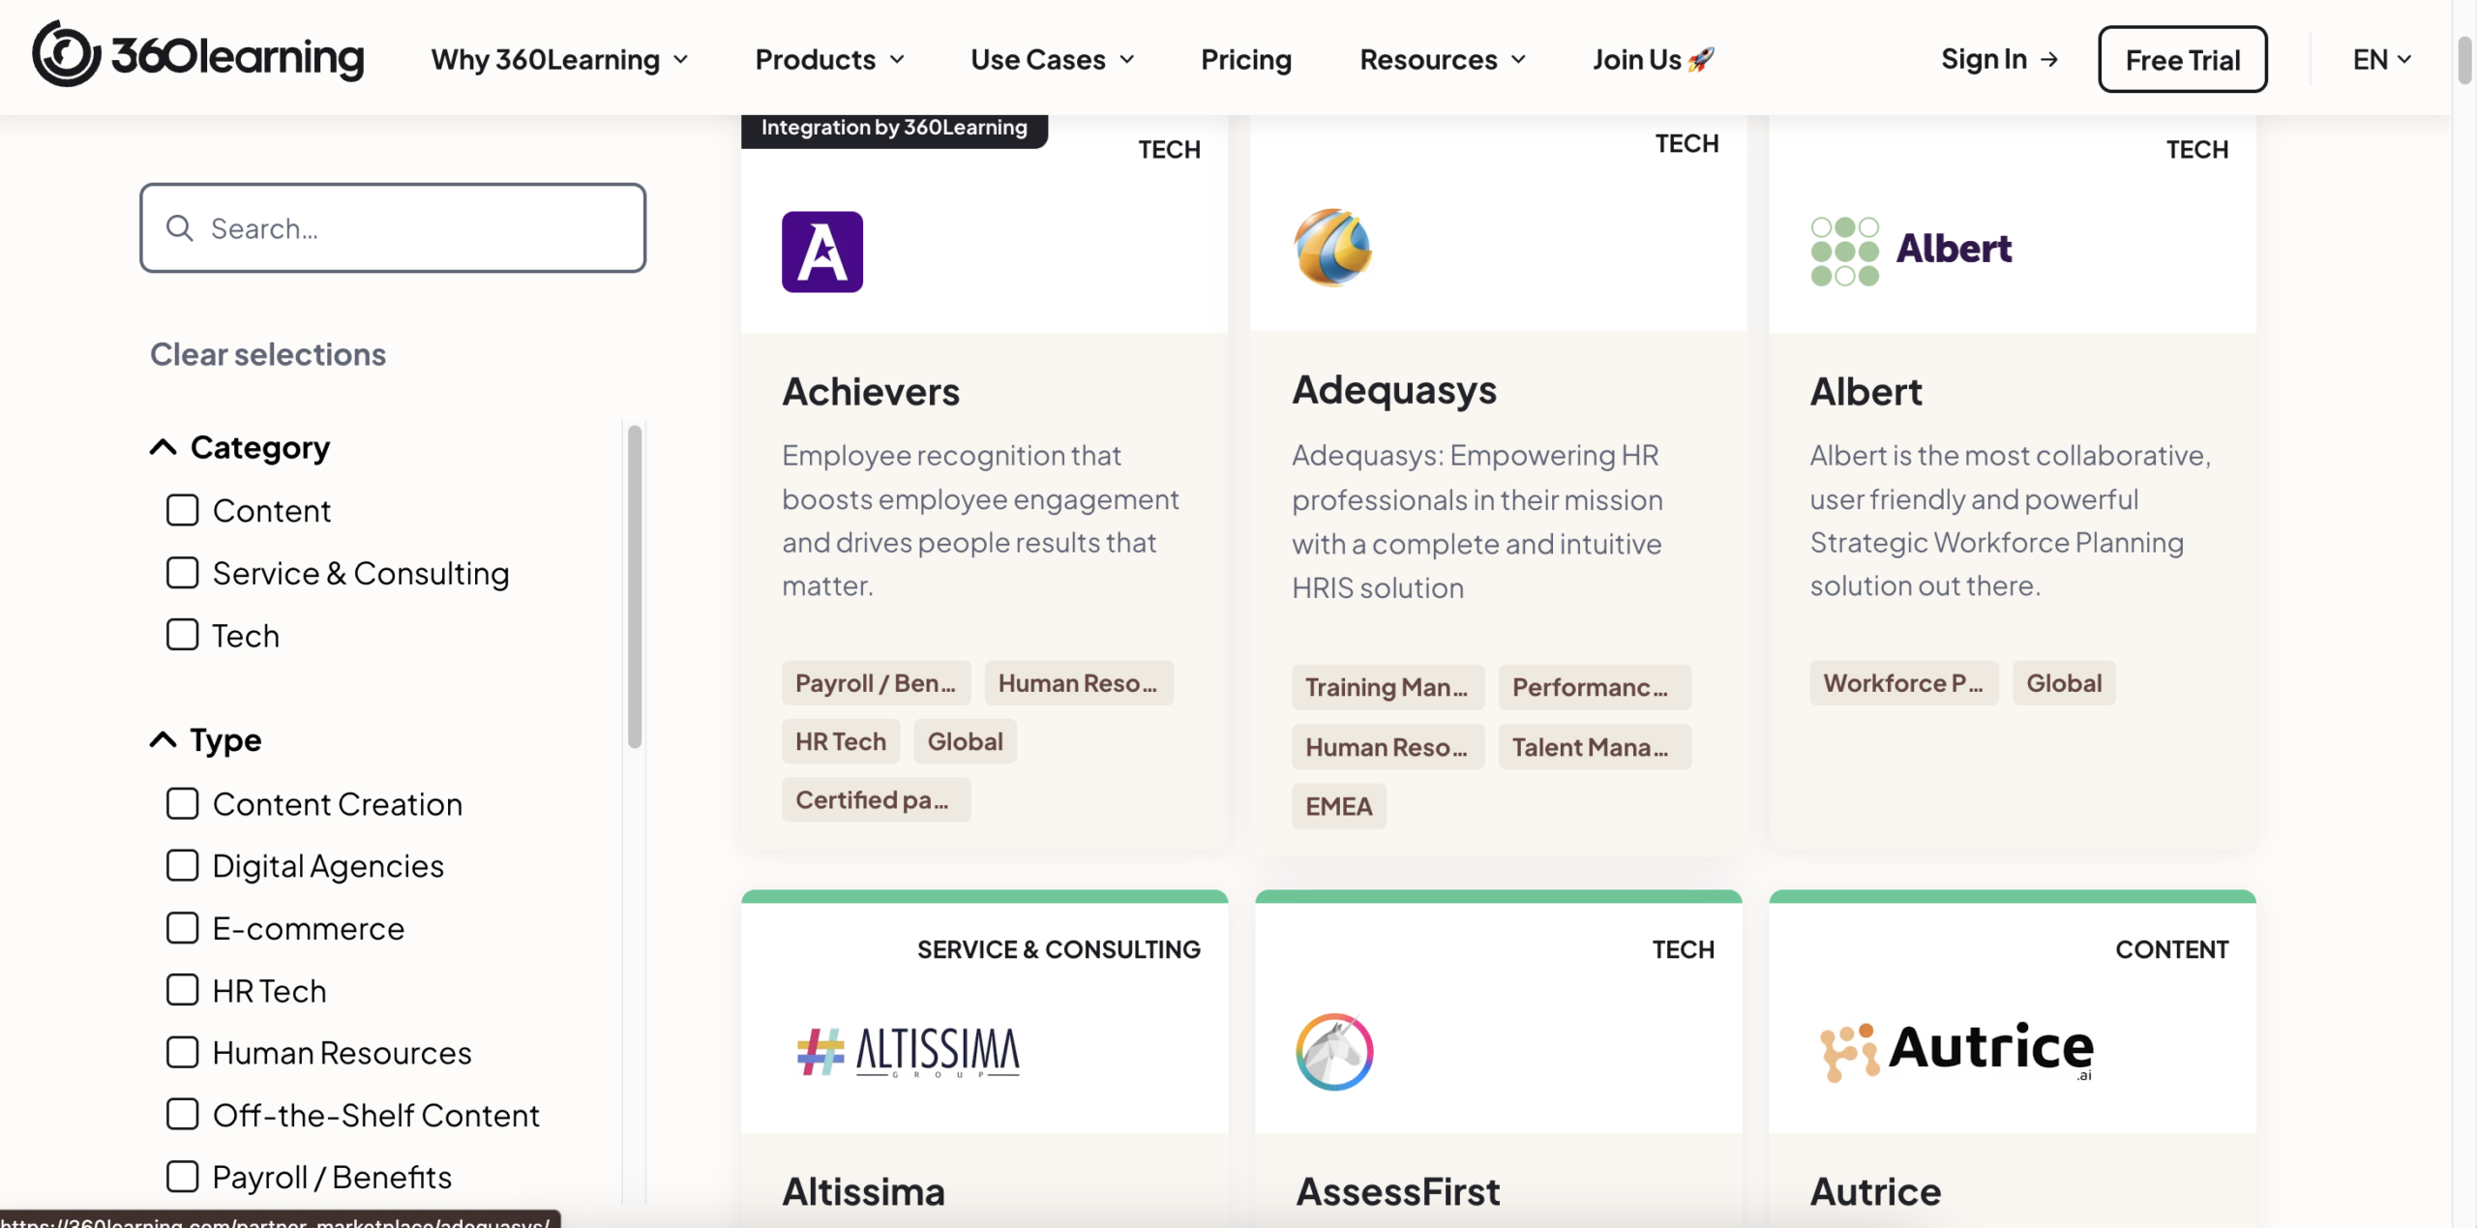Open the Achievers purple logo
This screenshot has height=1228, width=2477.
click(822, 252)
